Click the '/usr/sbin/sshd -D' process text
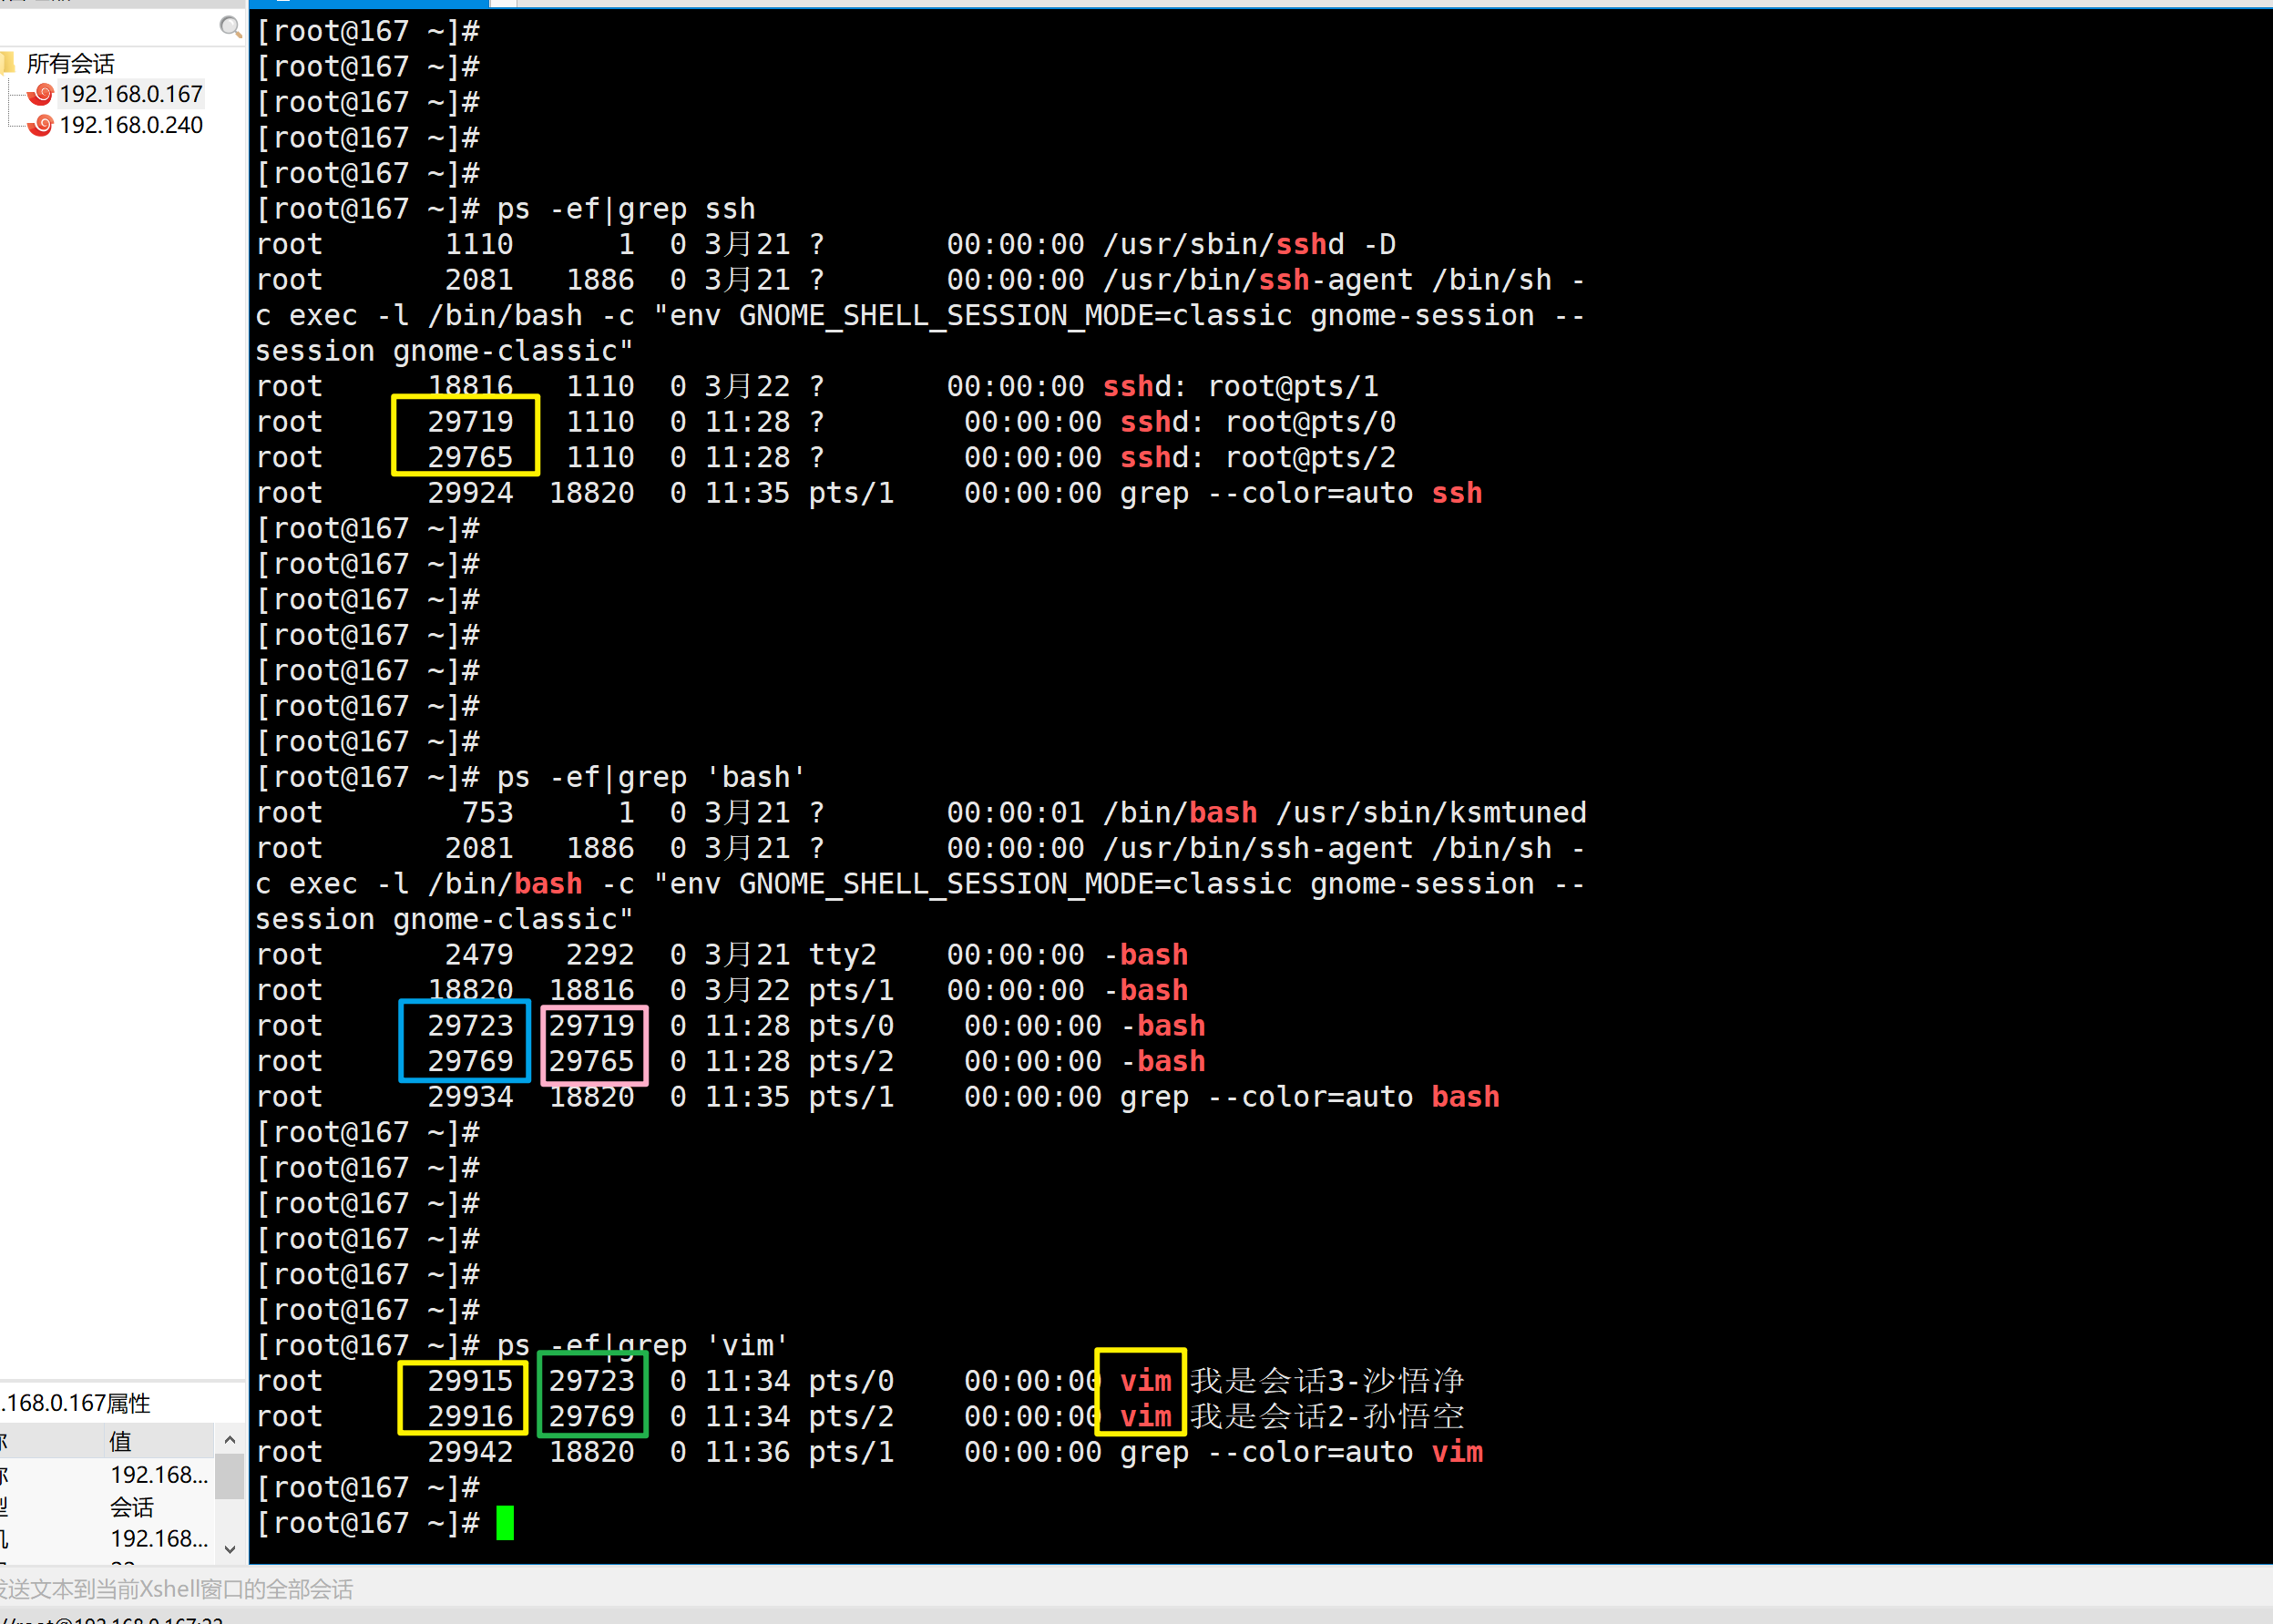This screenshot has width=2273, height=1624. (1250, 244)
